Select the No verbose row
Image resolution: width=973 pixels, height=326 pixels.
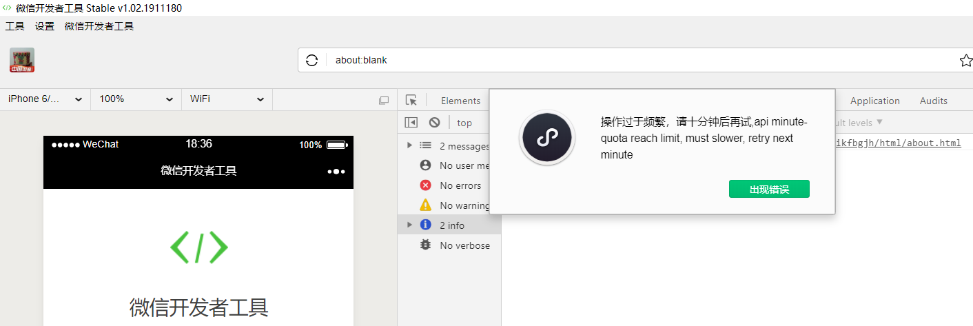point(449,245)
